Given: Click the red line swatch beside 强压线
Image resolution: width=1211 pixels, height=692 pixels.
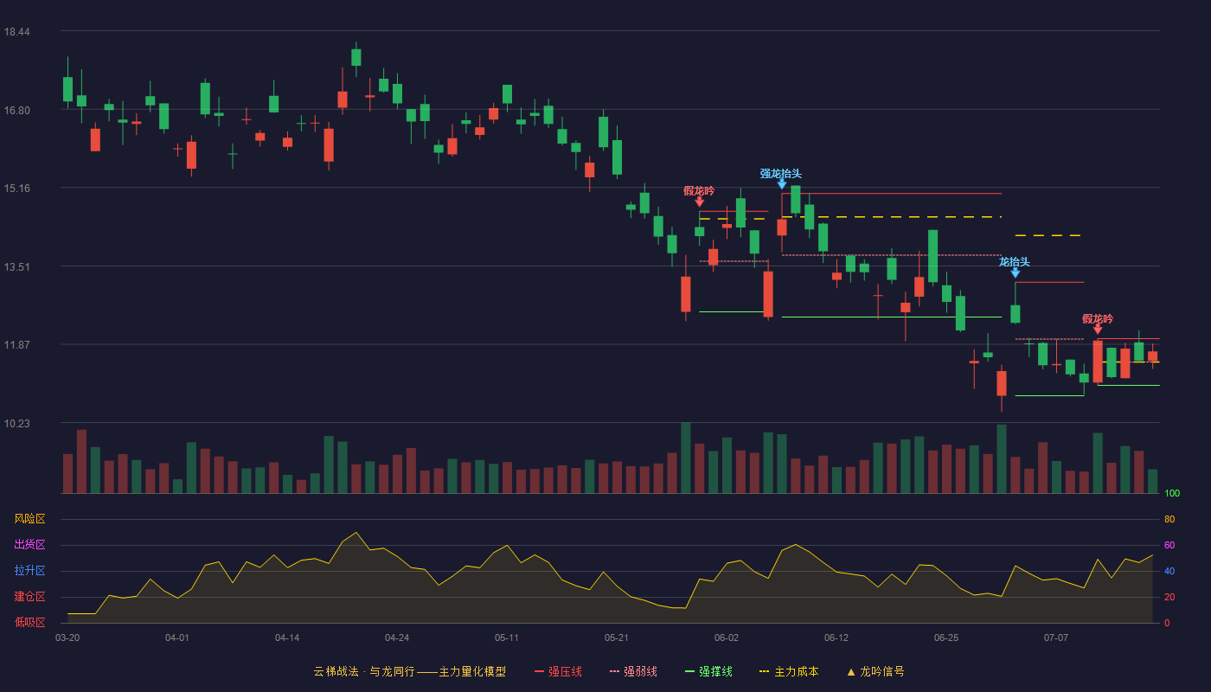Looking at the screenshot, I should (539, 671).
